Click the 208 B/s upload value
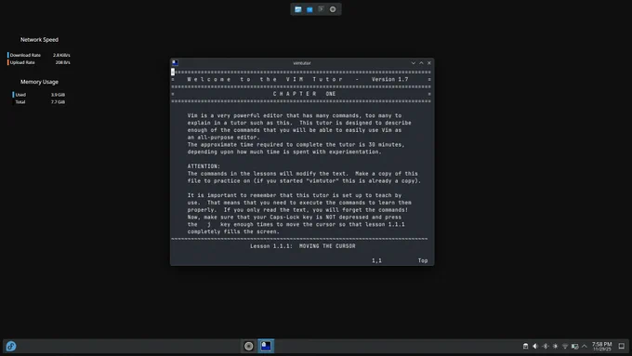 pos(63,62)
